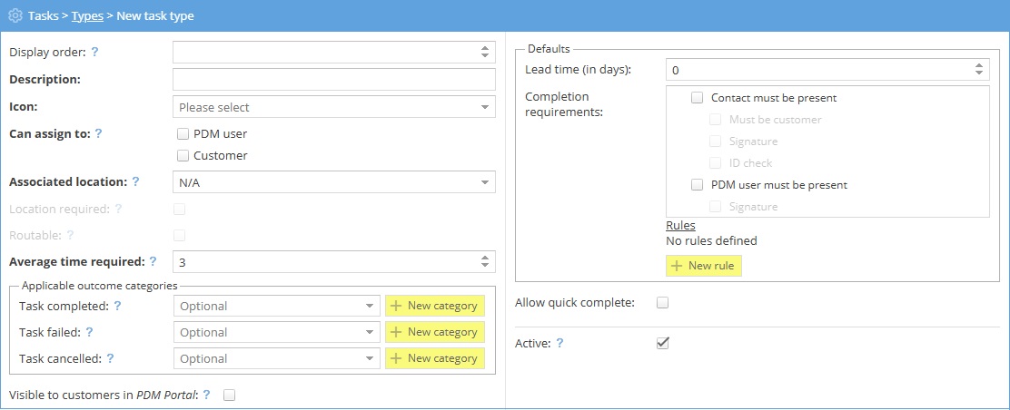Image resolution: width=1010 pixels, height=410 pixels.
Task: Toggle Contact must be present checkbox
Action: point(698,98)
